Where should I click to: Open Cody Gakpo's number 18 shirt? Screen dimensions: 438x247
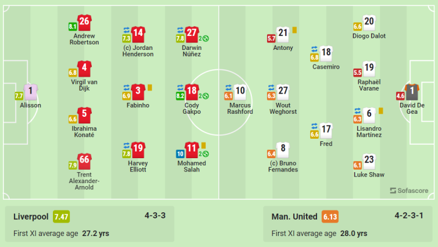point(192,92)
